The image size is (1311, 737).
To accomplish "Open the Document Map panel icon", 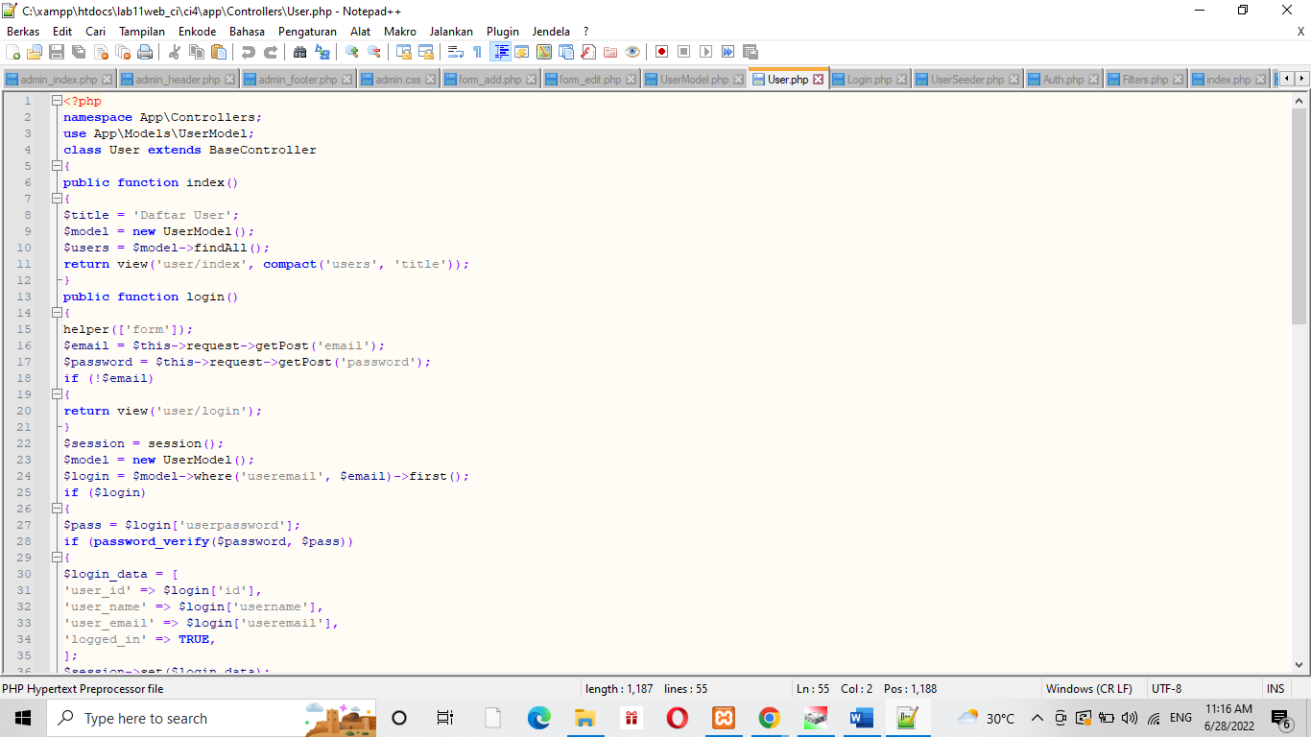I will click(x=542, y=51).
